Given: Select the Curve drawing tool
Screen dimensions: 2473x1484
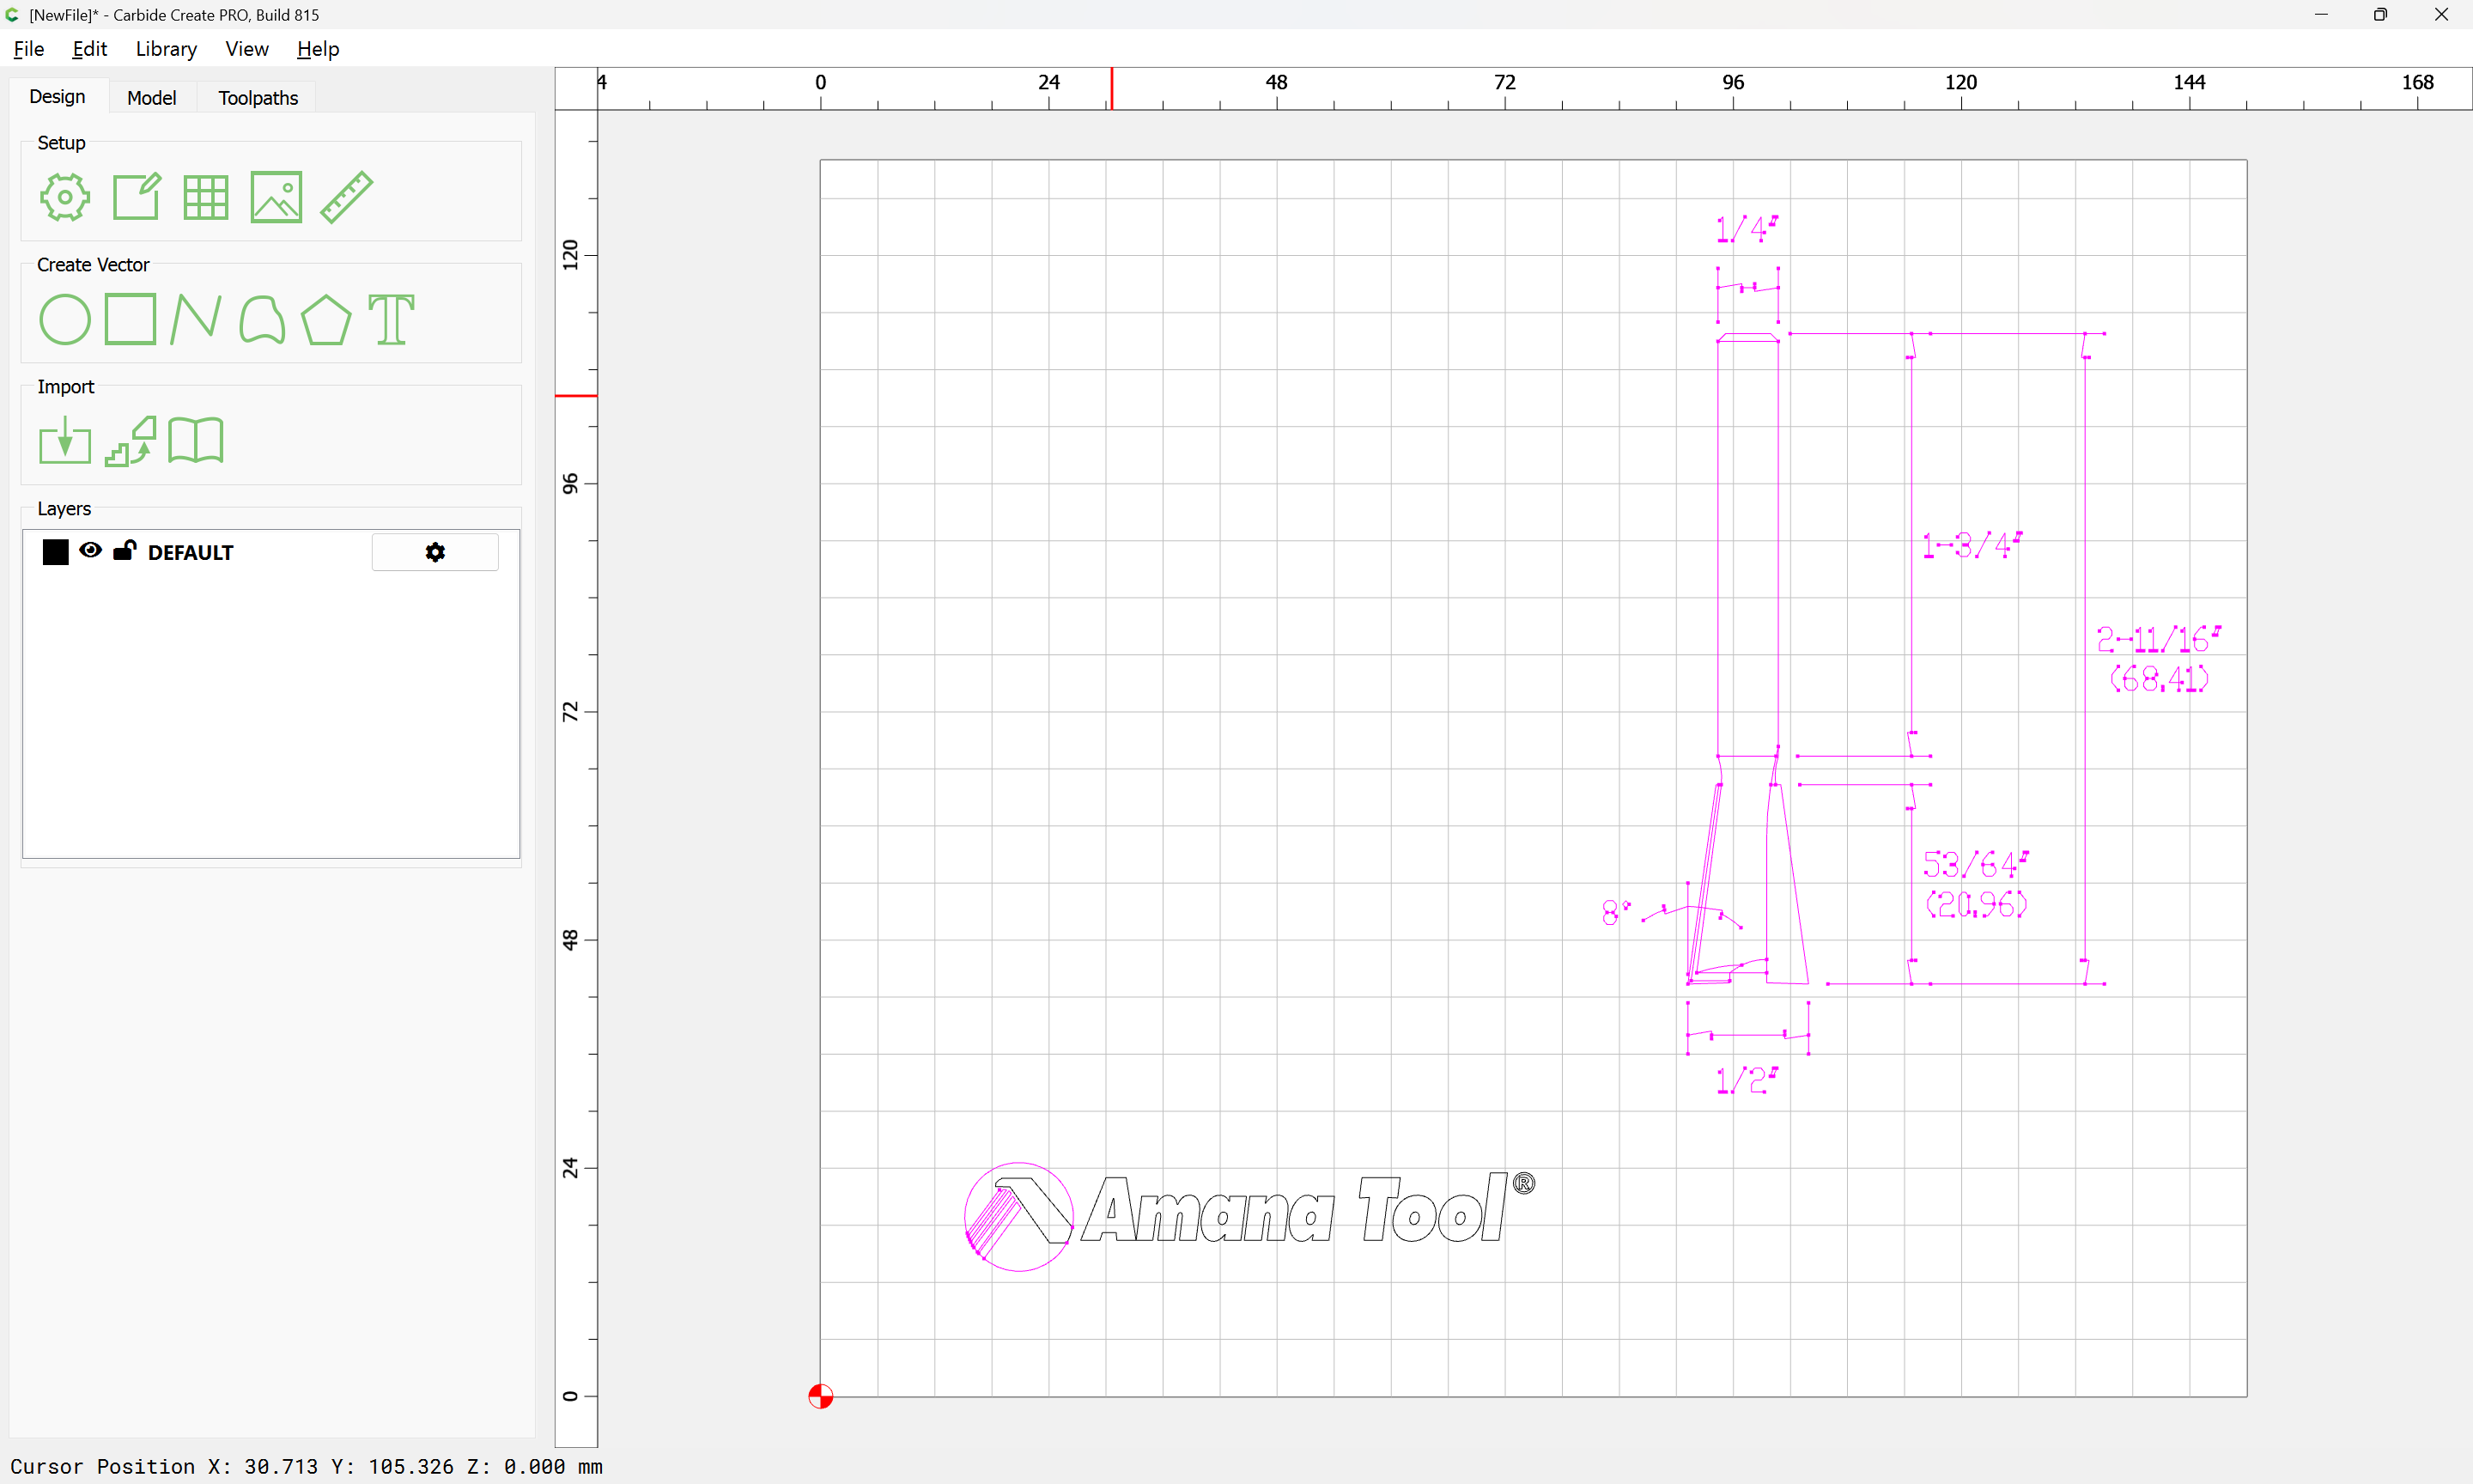Looking at the screenshot, I should tap(262, 320).
